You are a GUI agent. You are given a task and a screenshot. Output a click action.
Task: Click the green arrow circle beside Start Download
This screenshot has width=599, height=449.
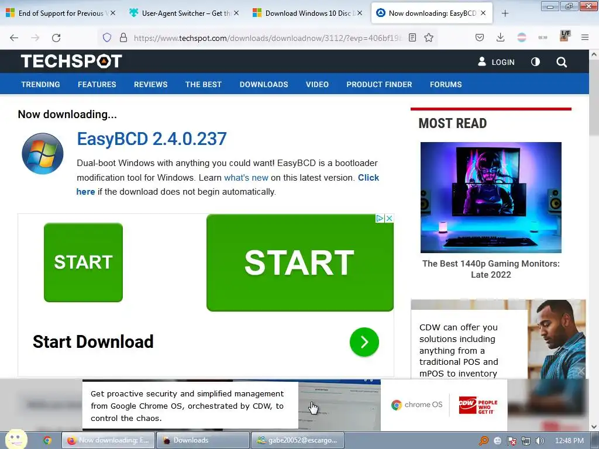pos(364,342)
